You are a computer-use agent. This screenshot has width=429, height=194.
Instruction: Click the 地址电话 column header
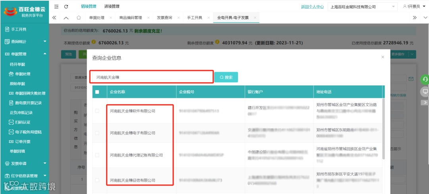pyautogui.click(x=348, y=92)
